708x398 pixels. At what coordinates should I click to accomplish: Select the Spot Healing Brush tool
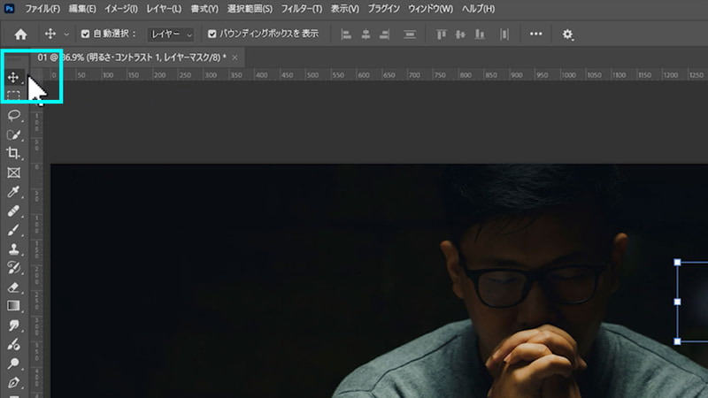(13, 210)
